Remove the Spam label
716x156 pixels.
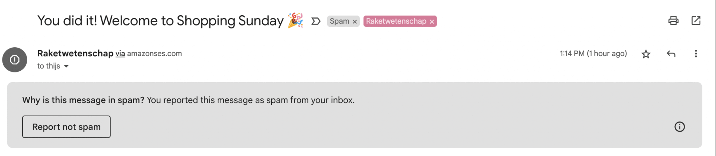355,22
